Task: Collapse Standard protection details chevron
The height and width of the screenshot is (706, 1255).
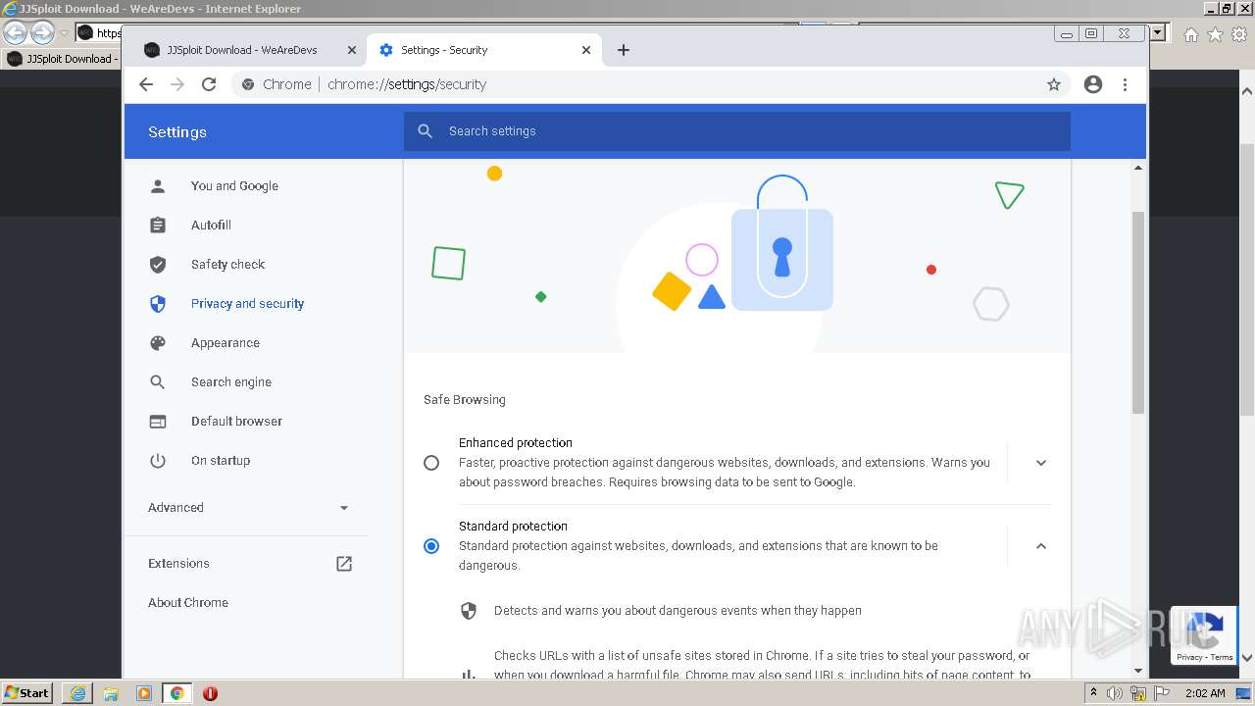Action: [1041, 546]
